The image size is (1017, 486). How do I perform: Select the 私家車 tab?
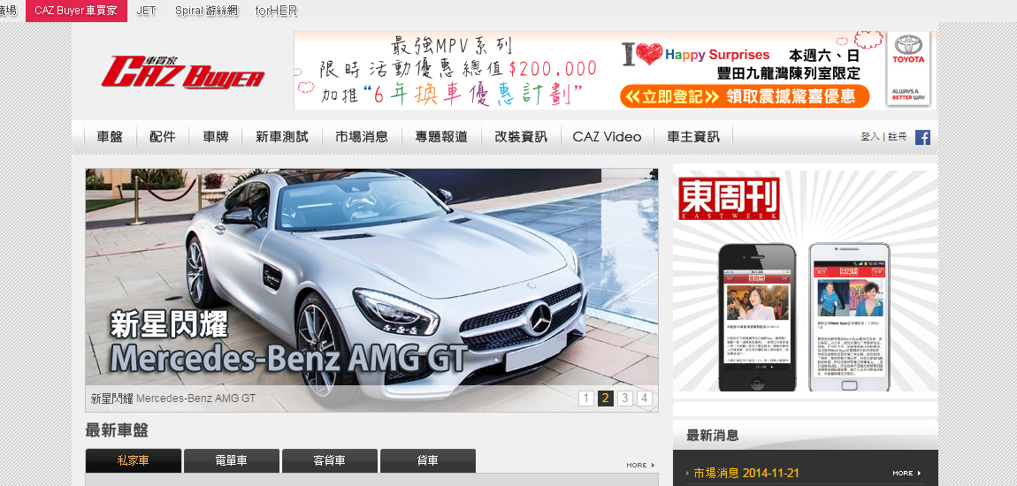coord(133,460)
